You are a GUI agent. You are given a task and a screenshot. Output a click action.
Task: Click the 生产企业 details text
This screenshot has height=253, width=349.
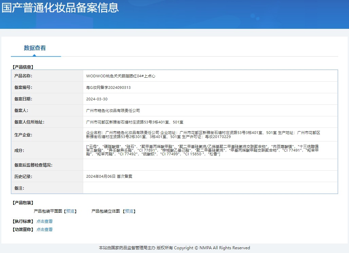[x=203, y=135]
